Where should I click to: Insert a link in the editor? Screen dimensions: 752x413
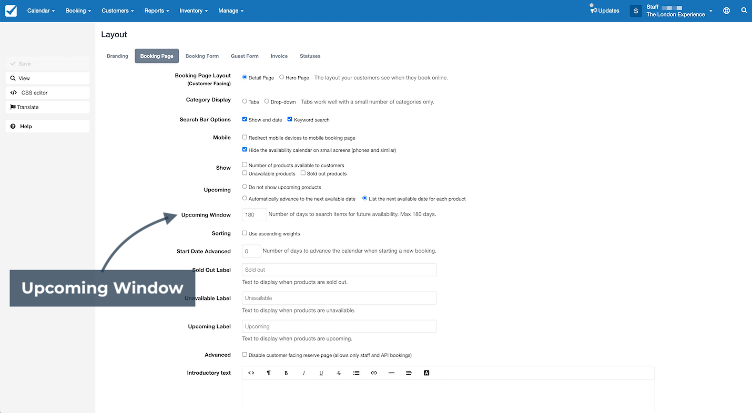pyautogui.click(x=374, y=373)
